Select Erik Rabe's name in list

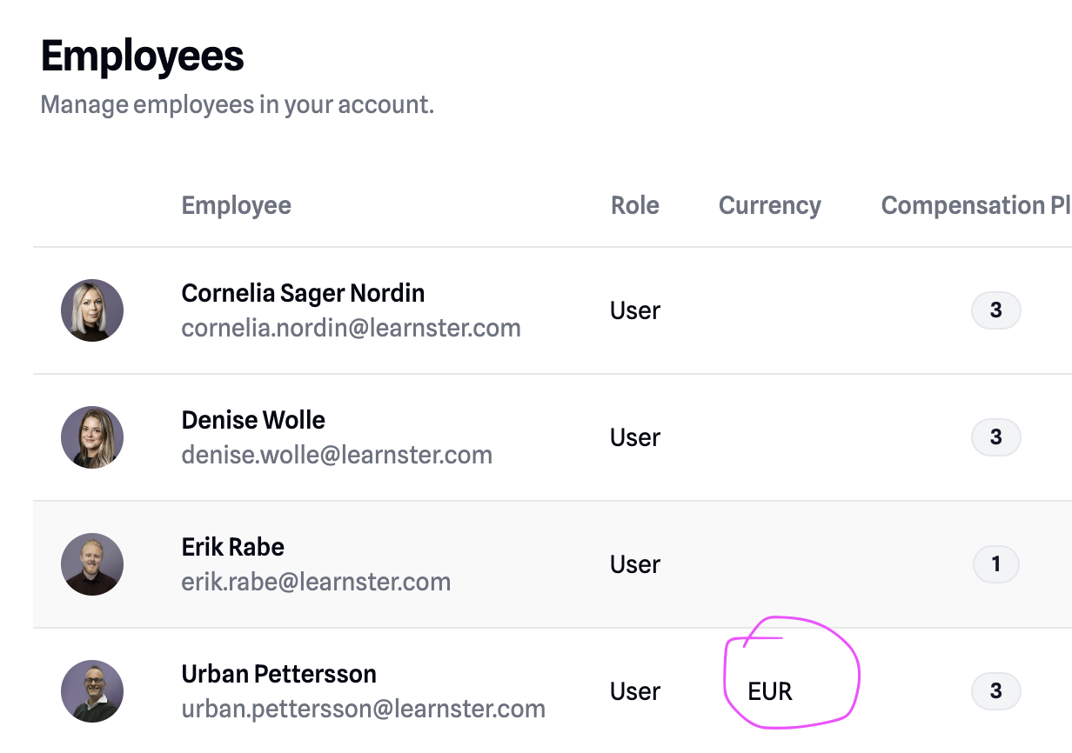tap(232, 547)
